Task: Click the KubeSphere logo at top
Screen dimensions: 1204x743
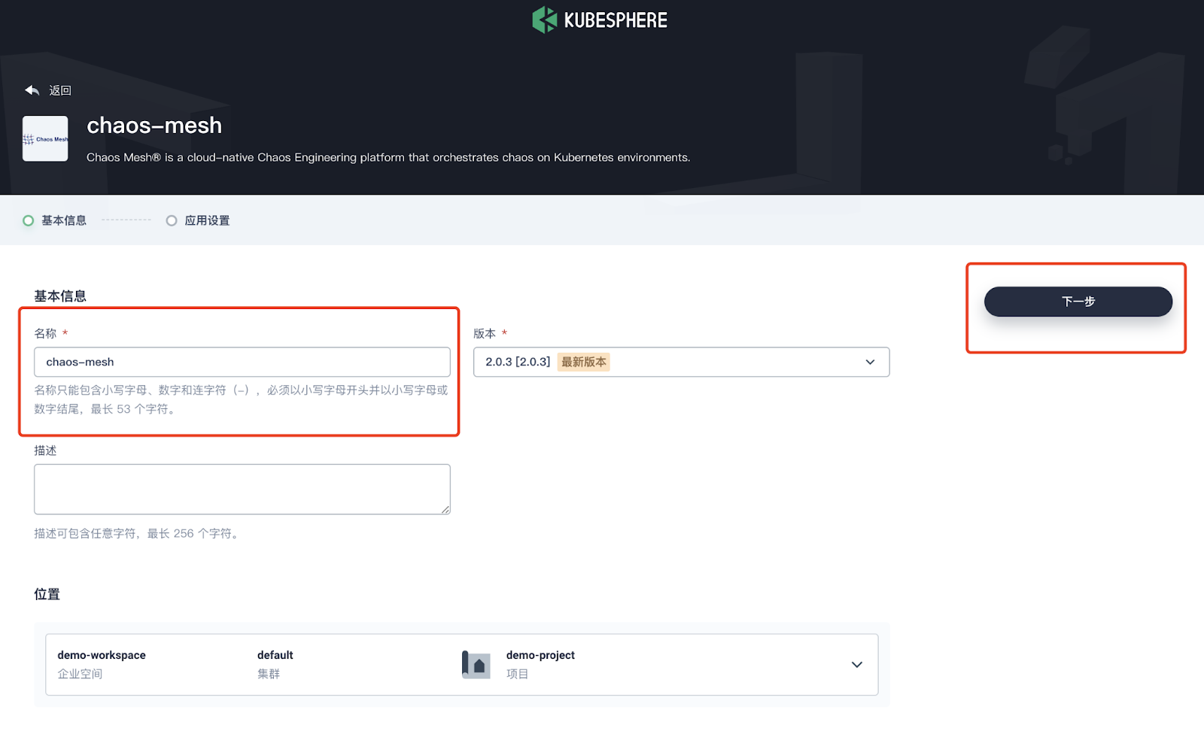Action: 600,20
